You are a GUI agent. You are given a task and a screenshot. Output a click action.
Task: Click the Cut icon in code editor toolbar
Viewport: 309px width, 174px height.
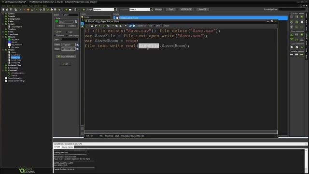click(x=113, y=26)
